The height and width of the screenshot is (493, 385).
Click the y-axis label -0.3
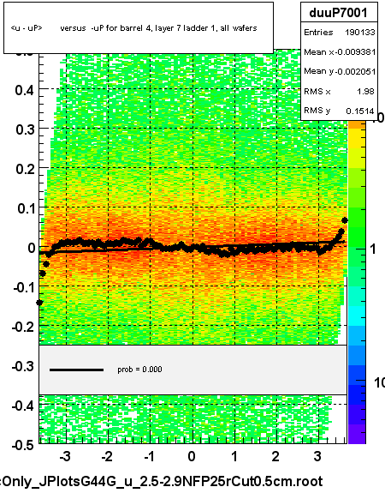(x=24, y=366)
